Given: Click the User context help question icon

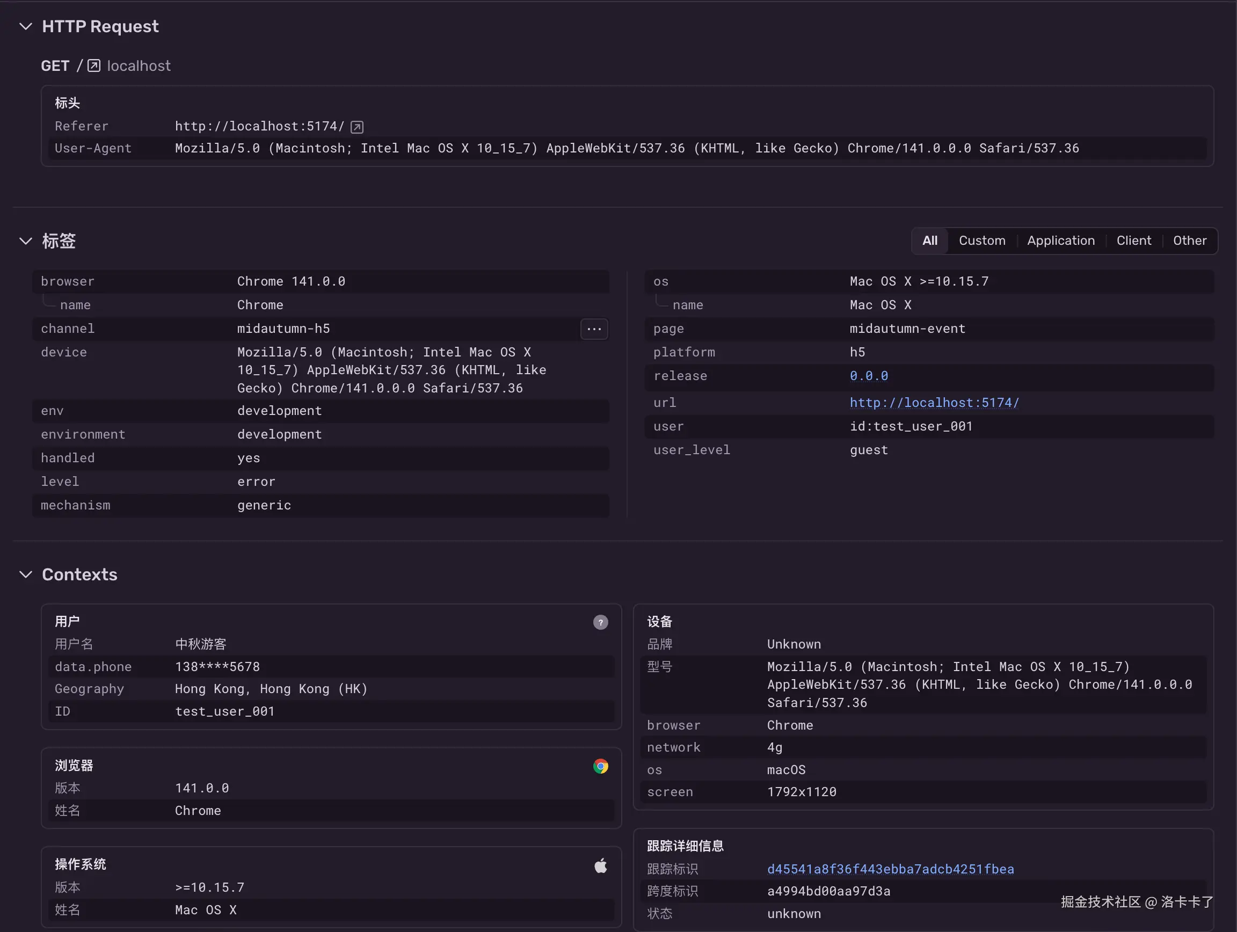Looking at the screenshot, I should click(x=600, y=622).
